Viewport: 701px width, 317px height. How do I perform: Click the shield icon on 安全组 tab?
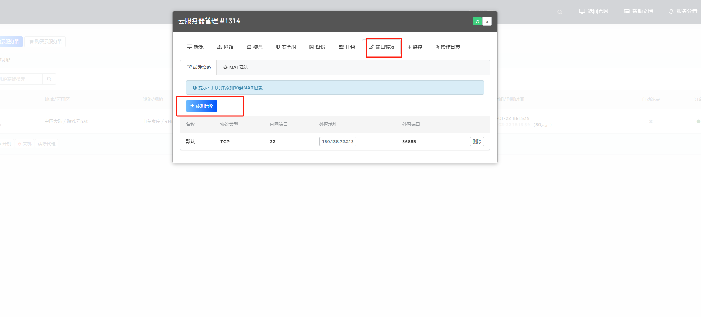(x=278, y=47)
